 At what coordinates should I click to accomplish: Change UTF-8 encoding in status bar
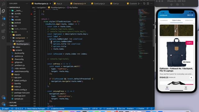click(95, 109)
